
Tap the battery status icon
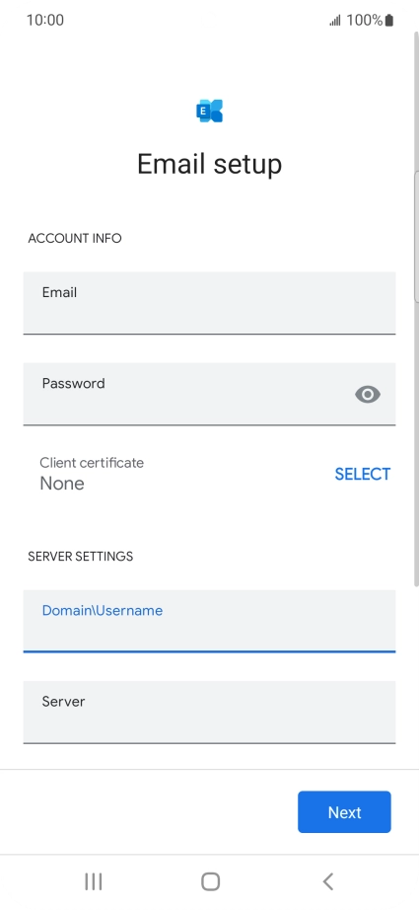[x=388, y=21]
